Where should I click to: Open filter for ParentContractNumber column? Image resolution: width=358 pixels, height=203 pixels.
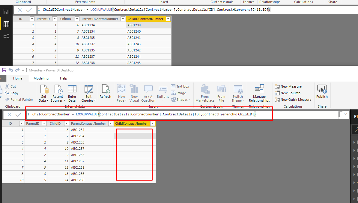point(111,123)
